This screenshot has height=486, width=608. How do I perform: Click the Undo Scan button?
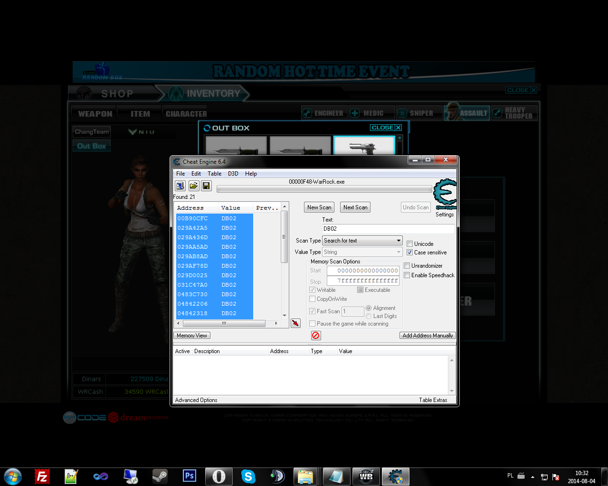click(x=416, y=207)
